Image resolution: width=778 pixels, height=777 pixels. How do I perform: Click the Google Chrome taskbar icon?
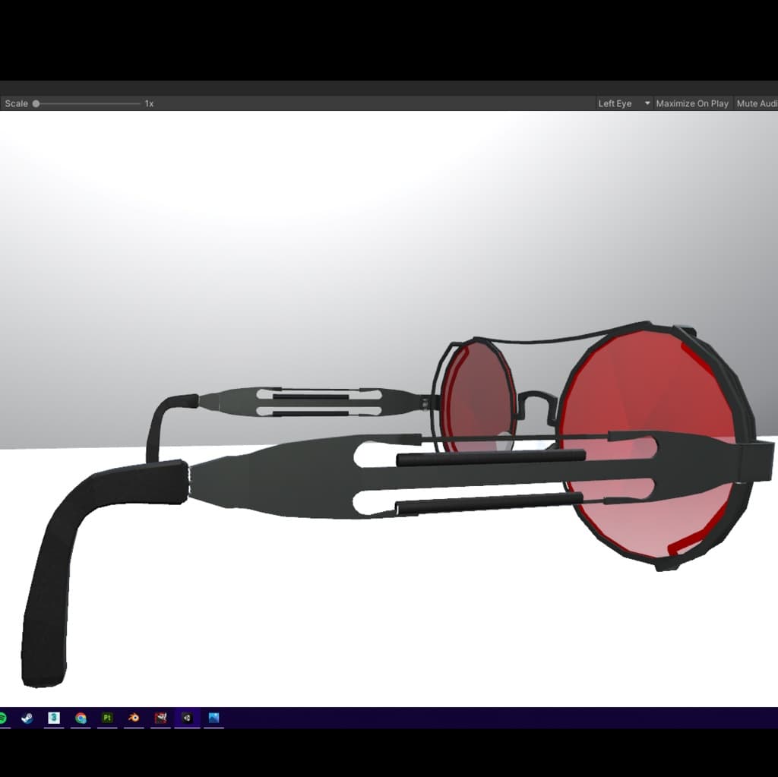pyautogui.click(x=81, y=718)
